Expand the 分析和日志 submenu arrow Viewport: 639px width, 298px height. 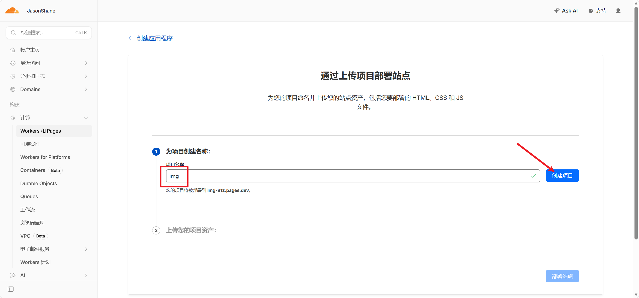tap(86, 76)
